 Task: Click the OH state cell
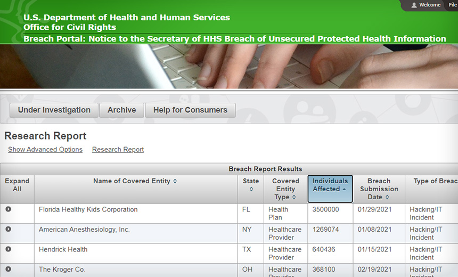tap(251, 271)
